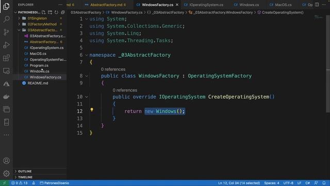Viewport: 330px width, 186px height.
Task: Open the Manage settings gear
Action: pyautogui.click(x=6, y=174)
